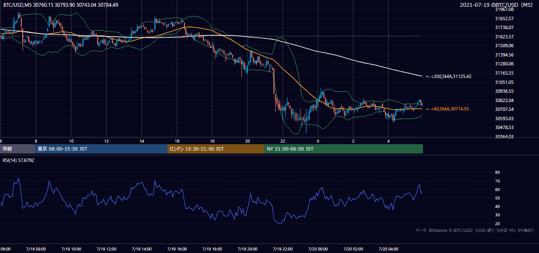Screen dimensions: 539x253
Task: Click the RSI axis value 30
Action: point(497,215)
